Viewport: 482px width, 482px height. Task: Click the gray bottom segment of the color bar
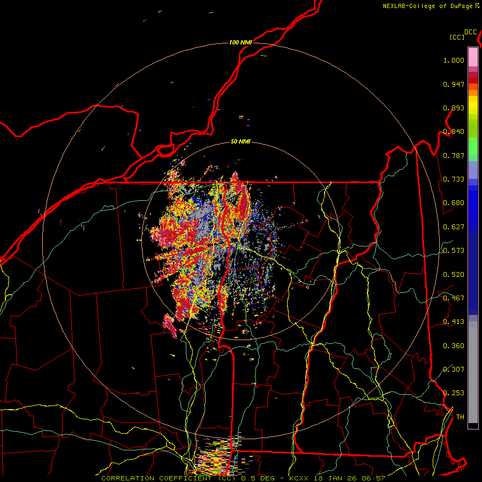point(473,372)
